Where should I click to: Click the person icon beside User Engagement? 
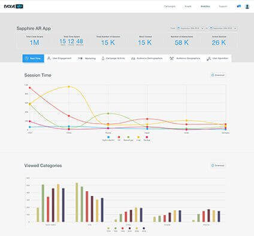click(x=49, y=59)
